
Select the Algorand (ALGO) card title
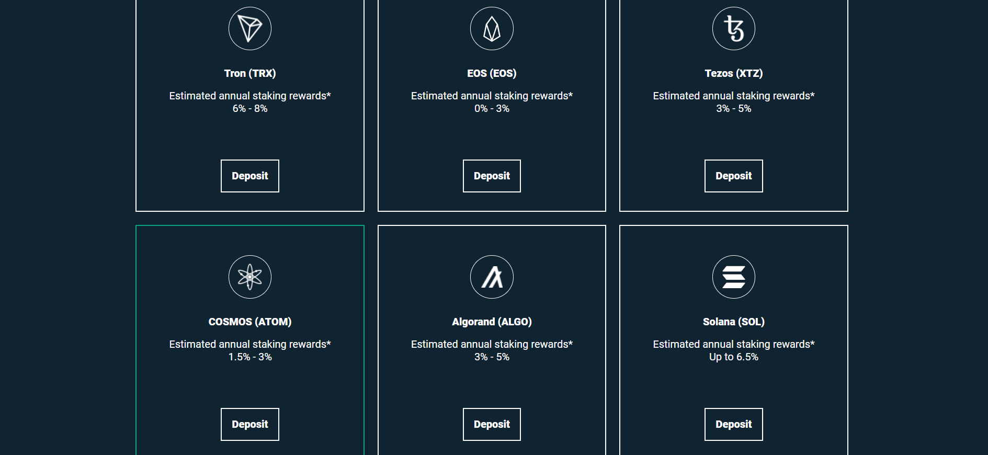(492, 322)
